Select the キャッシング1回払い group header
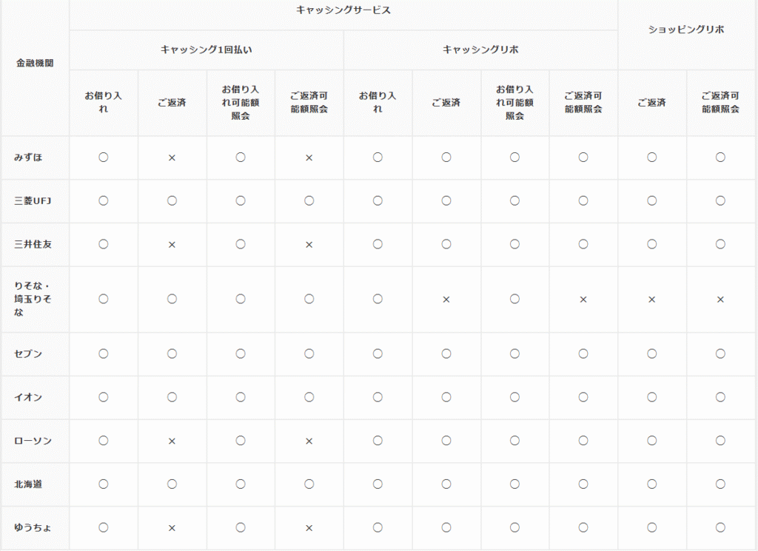 [207, 50]
